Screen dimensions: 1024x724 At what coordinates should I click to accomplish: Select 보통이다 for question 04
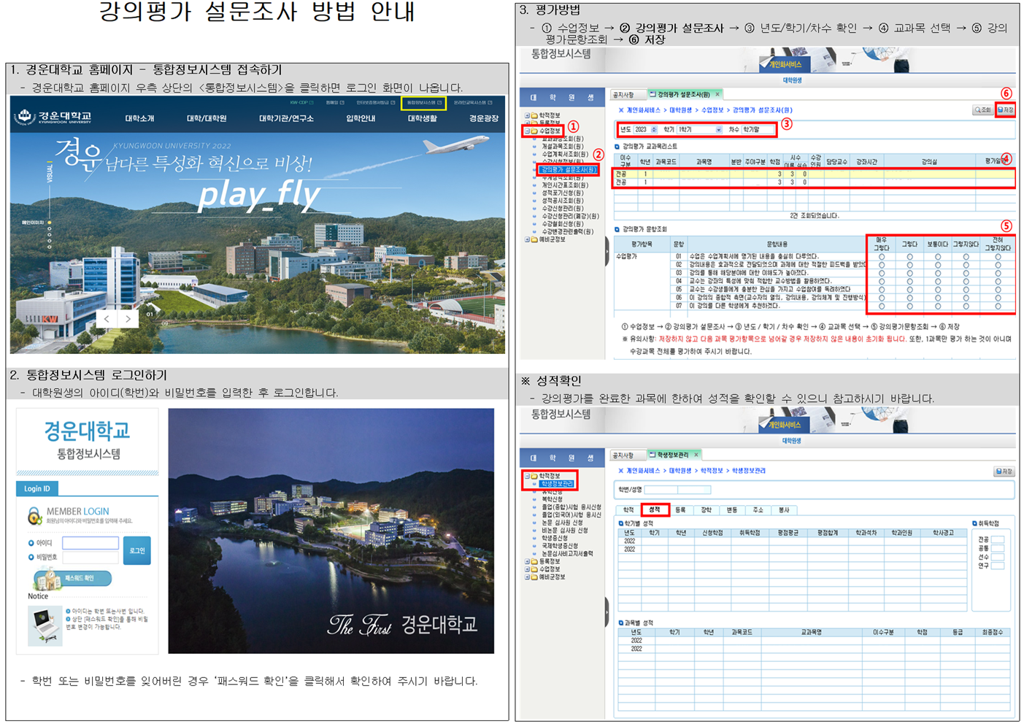938,281
